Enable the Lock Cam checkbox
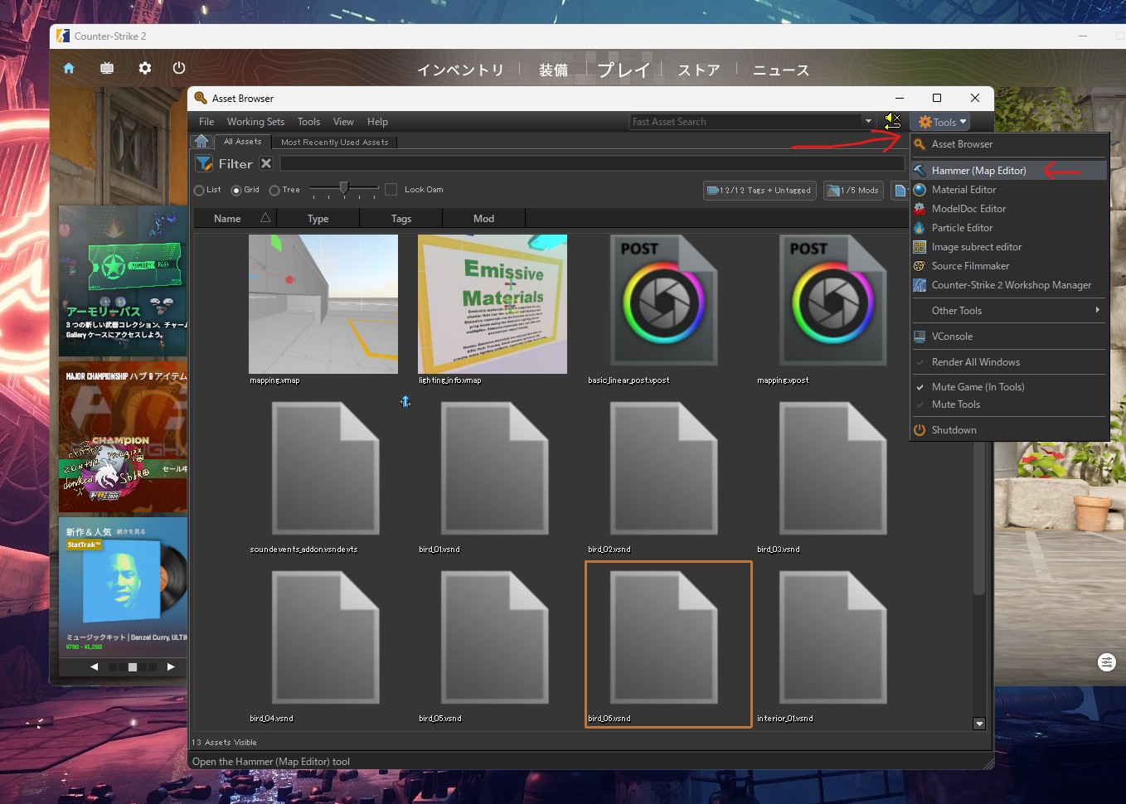The image size is (1126, 804). 391,190
